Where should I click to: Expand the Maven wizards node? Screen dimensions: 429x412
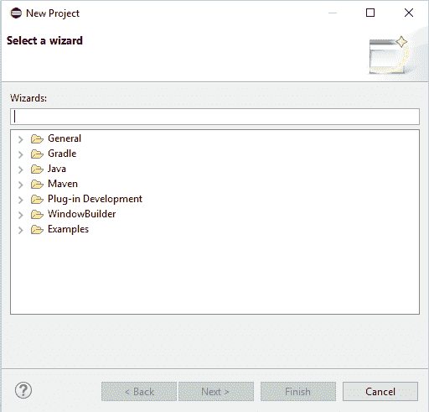pyautogui.click(x=21, y=185)
